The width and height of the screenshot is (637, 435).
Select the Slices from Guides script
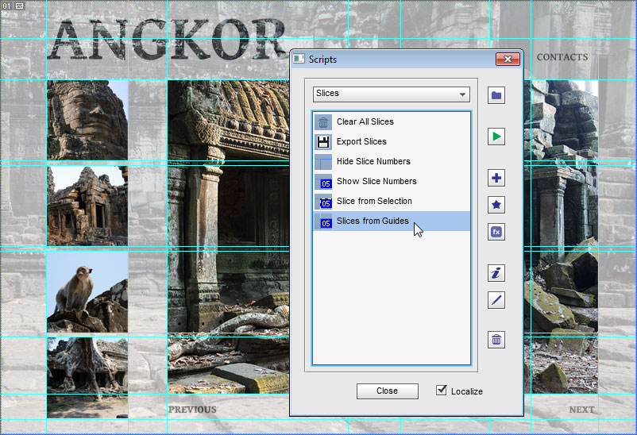392,221
